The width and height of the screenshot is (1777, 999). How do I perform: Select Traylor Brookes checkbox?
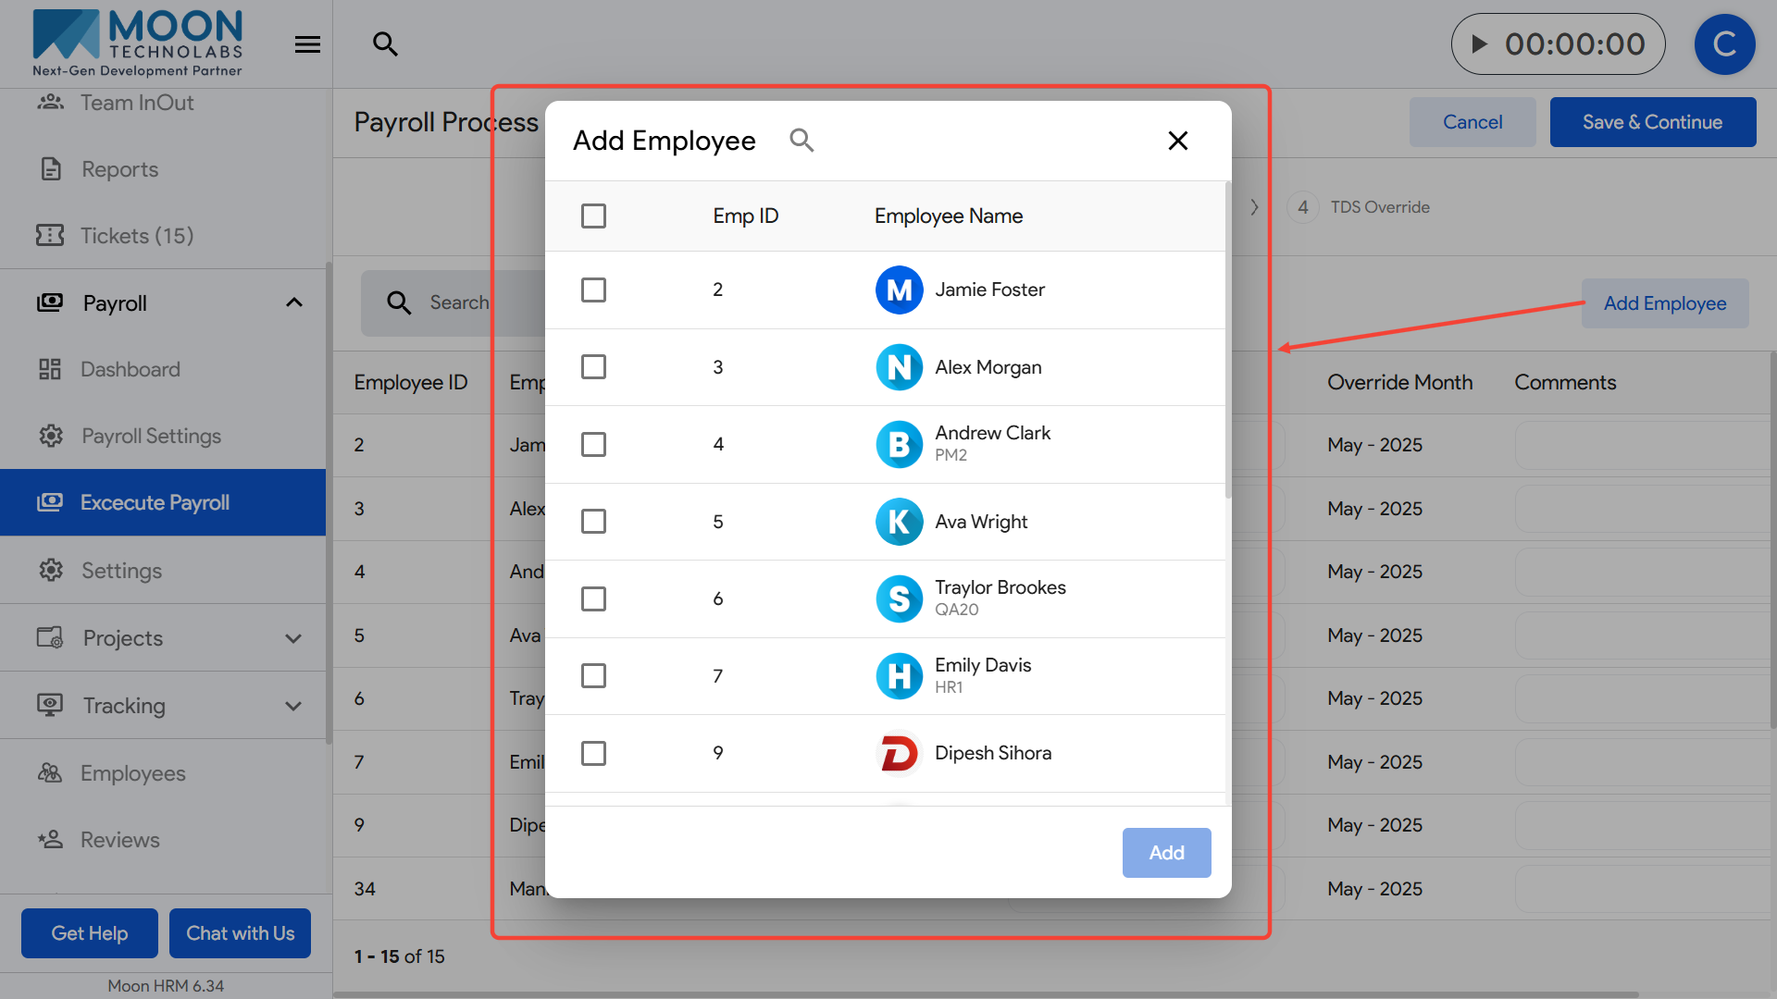click(x=593, y=599)
